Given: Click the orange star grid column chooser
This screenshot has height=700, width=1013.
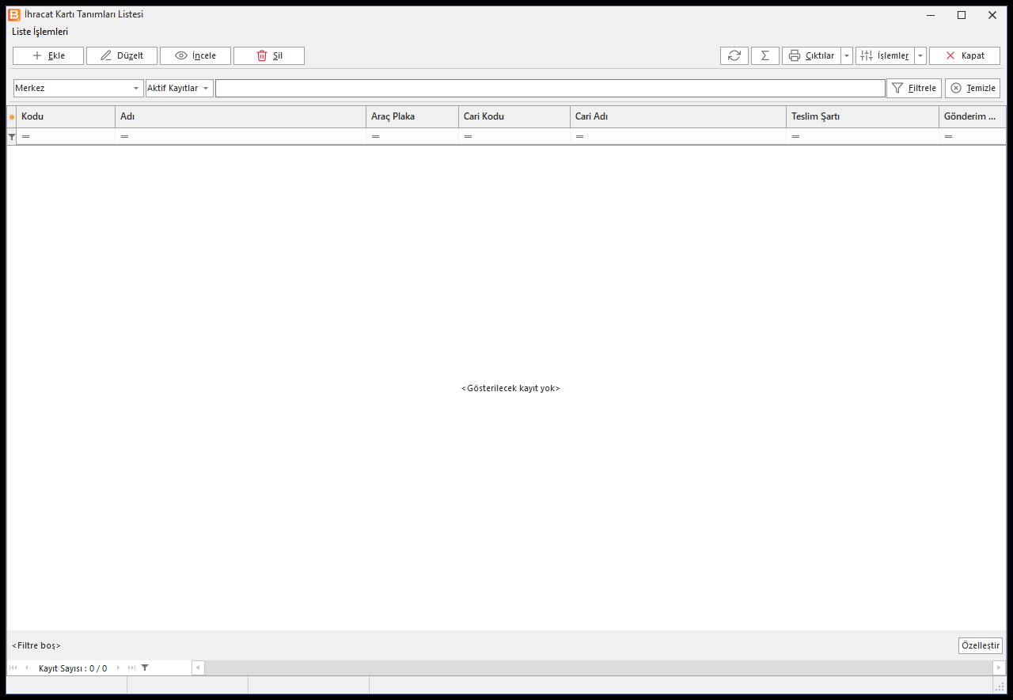Looking at the screenshot, I should click(12, 117).
